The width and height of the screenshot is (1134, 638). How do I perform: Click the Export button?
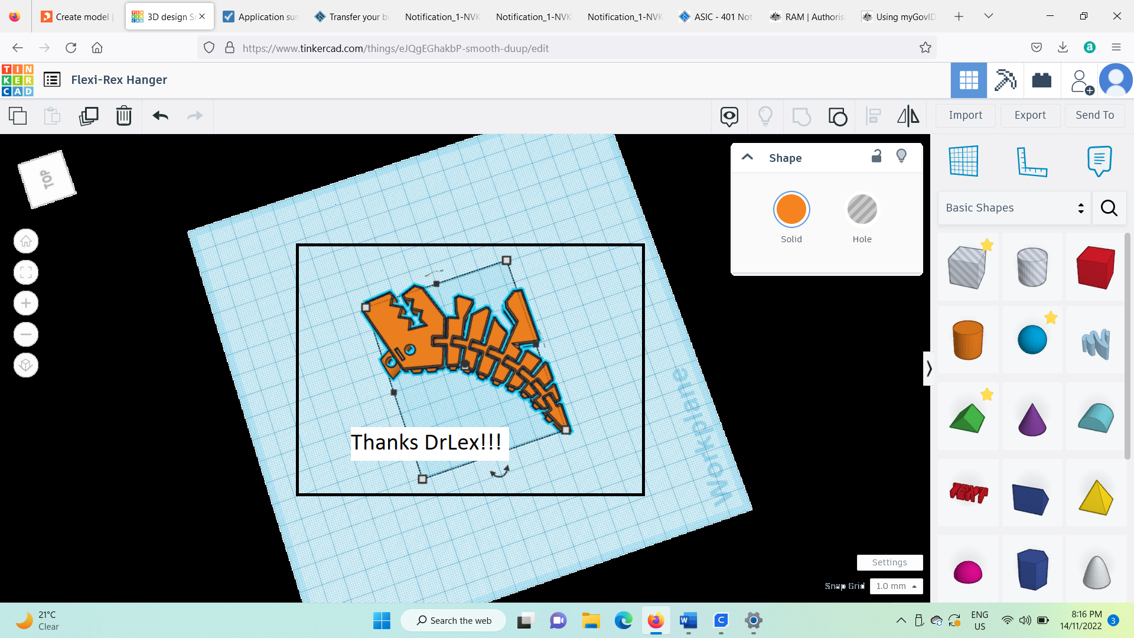pyautogui.click(x=1030, y=115)
